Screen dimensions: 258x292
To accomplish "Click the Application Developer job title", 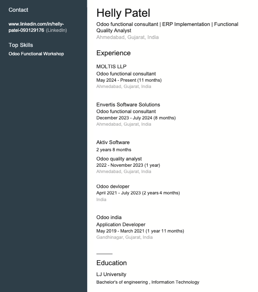I will (x=121, y=225).
